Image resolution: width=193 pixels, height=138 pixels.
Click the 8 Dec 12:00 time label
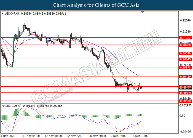[141, 136]
